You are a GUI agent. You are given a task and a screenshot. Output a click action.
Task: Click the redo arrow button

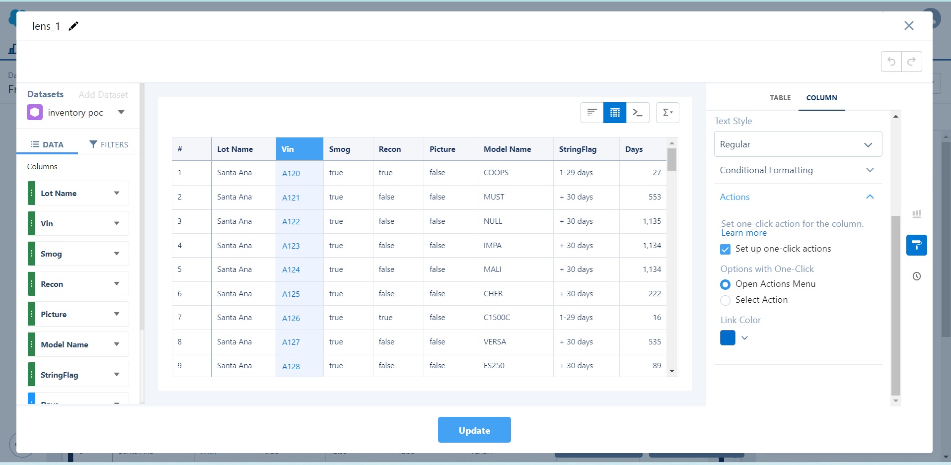pos(912,62)
